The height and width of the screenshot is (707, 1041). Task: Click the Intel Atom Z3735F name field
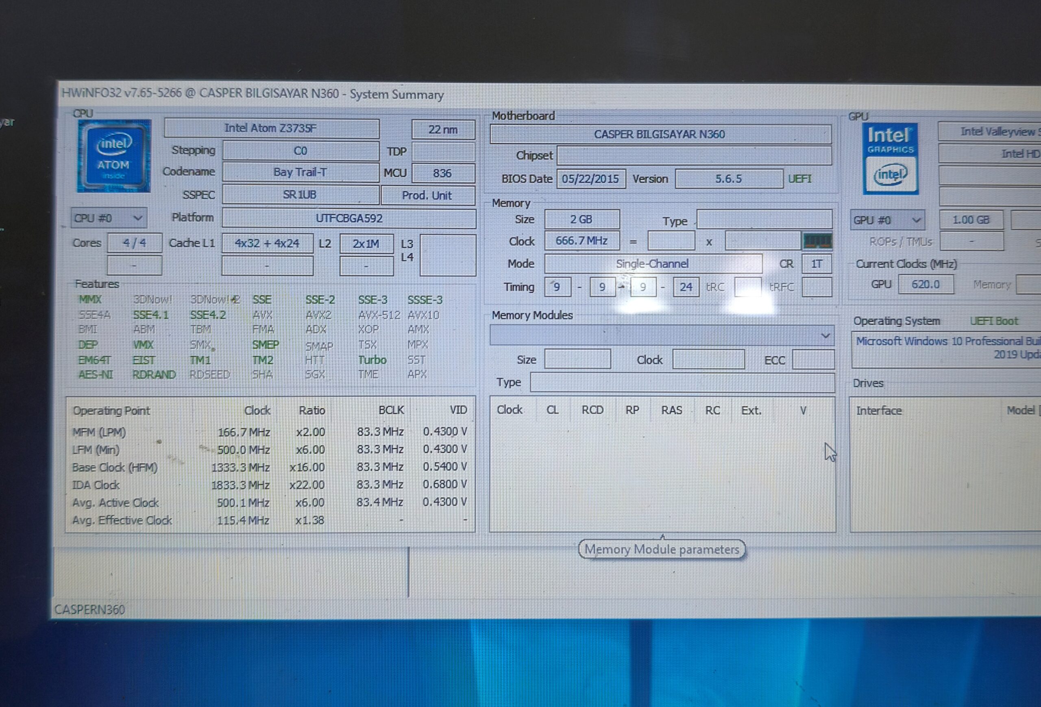coord(272,128)
